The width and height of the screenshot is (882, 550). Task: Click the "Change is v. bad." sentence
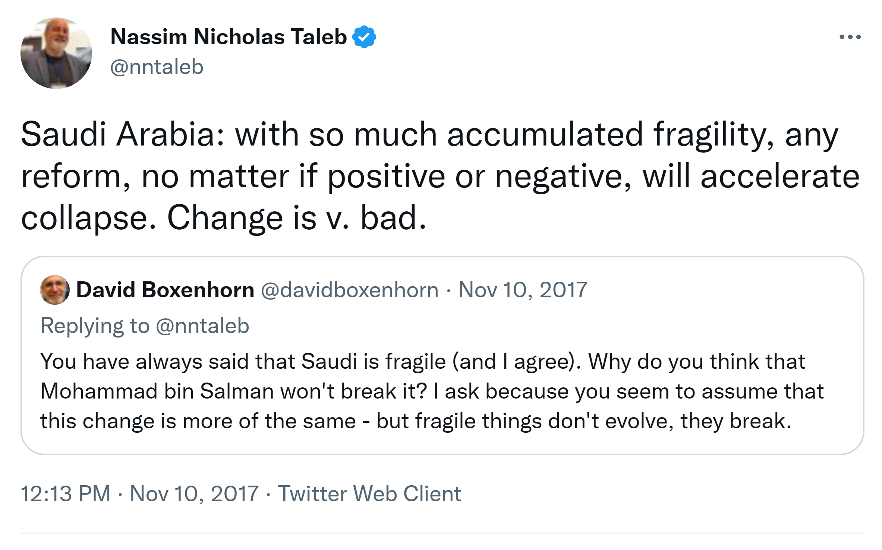coord(296,218)
